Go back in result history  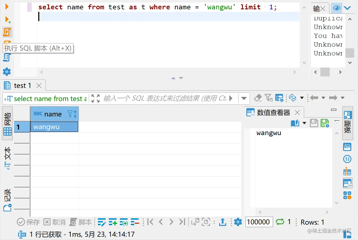click(x=314, y=98)
